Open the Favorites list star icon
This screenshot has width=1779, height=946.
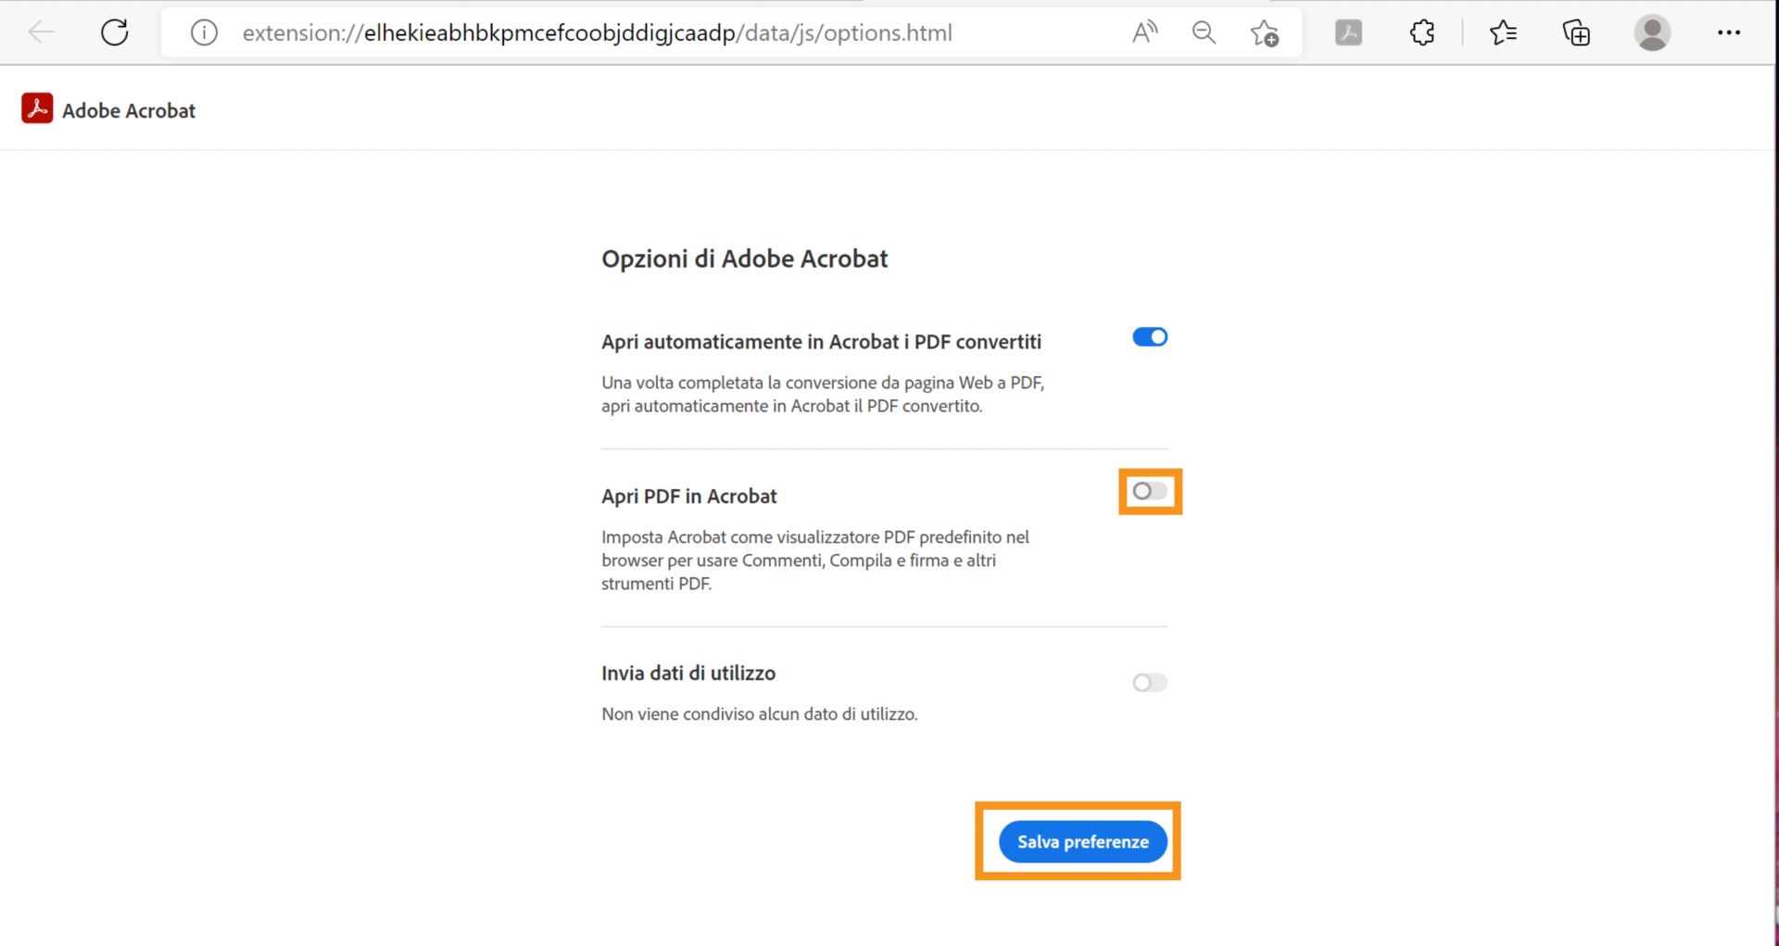1503,32
